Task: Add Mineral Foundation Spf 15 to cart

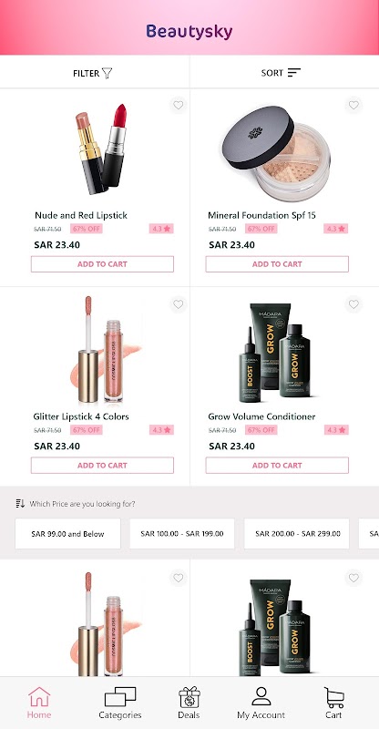Action: [277, 264]
